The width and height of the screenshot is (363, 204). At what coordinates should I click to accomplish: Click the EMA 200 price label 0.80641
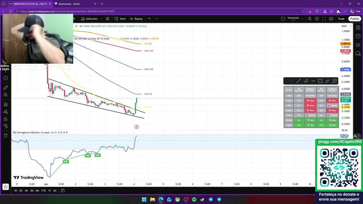[346, 51]
